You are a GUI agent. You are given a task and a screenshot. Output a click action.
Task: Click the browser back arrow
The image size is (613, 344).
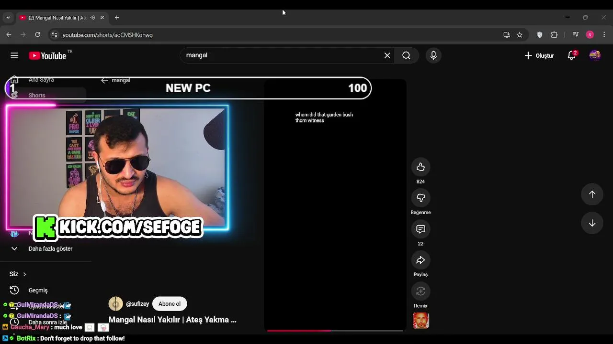tap(9, 34)
